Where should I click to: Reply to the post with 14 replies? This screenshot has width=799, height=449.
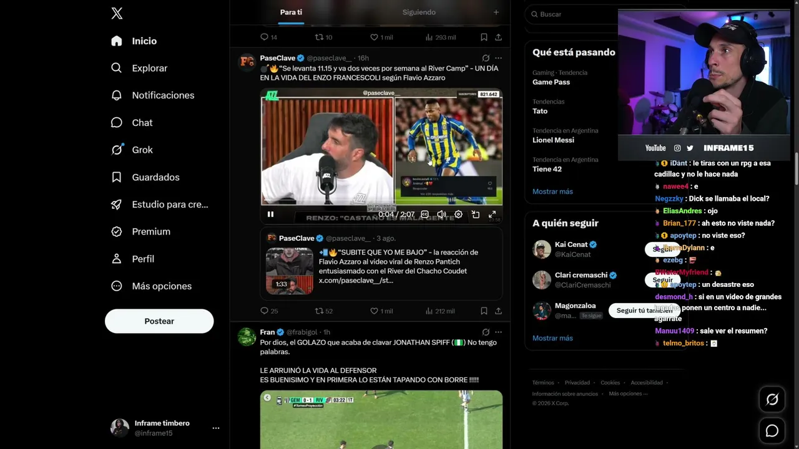coord(268,37)
